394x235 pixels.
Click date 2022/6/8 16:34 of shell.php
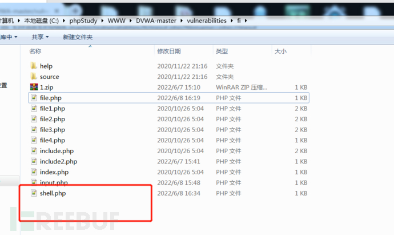(x=179, y=193)
